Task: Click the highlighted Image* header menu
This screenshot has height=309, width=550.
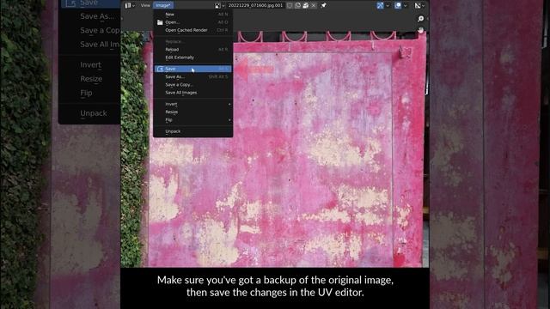Action: (163, 5)
